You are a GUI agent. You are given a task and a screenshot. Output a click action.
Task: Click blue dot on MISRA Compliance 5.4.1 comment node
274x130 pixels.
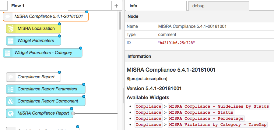tap(87, 12)
